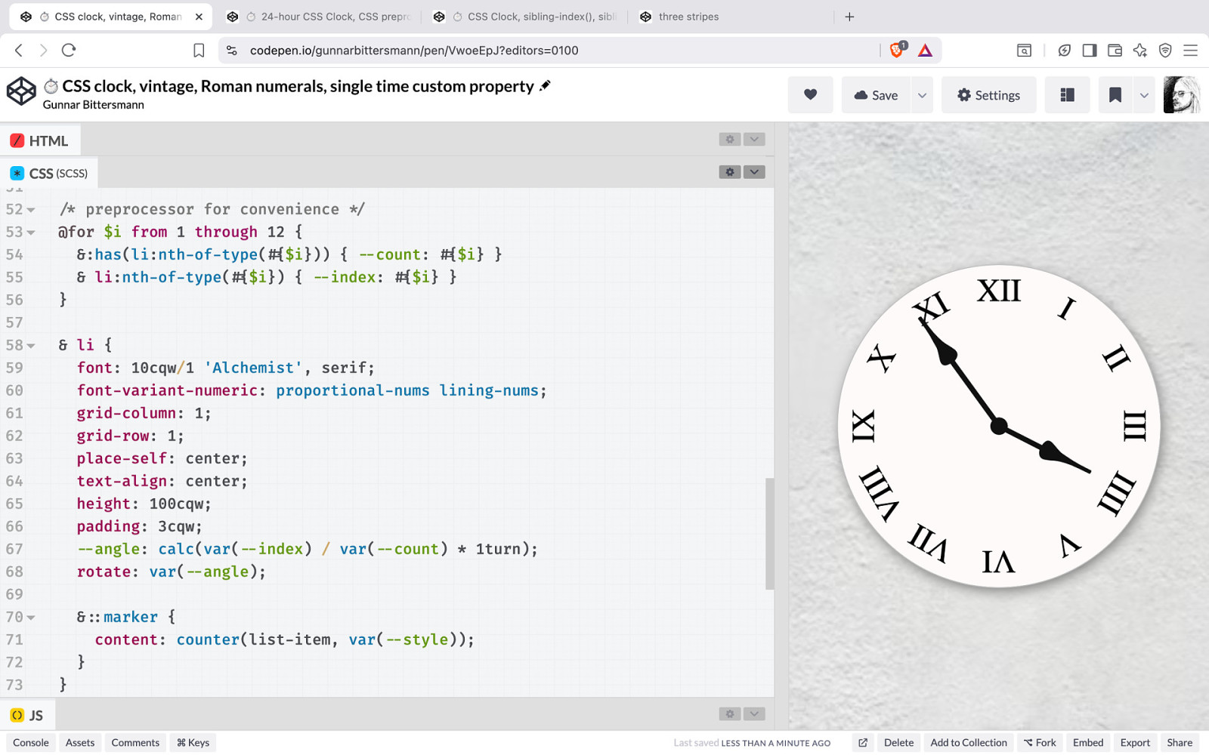This screenshot has width=1209, height=755.
Task: Open the pen Settings button
Action: 988,95
